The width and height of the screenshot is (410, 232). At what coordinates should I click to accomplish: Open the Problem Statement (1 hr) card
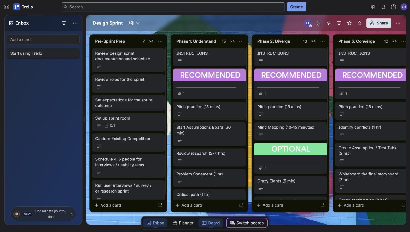point(209,178)
